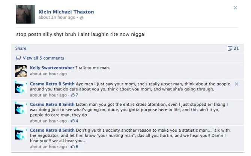Screen dimensions: 251x156
Task: Click Klein Michael Thaxton's profile picture
Action: click(26, 14)
